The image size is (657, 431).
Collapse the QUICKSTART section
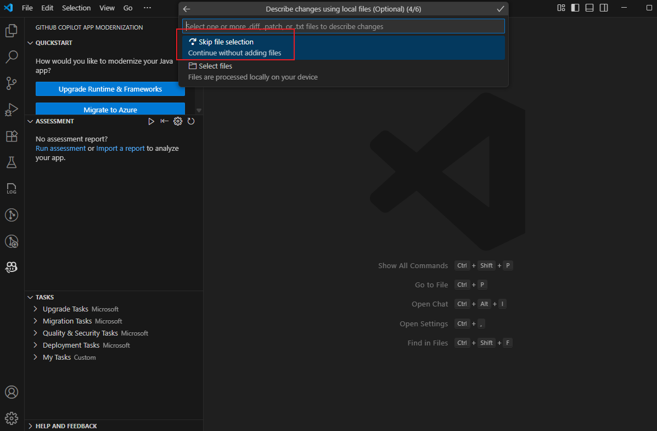tap(31, 43)
